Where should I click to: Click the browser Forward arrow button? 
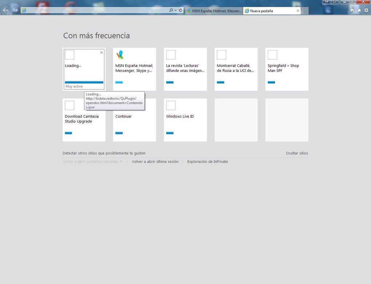click(x=16, y=10)
